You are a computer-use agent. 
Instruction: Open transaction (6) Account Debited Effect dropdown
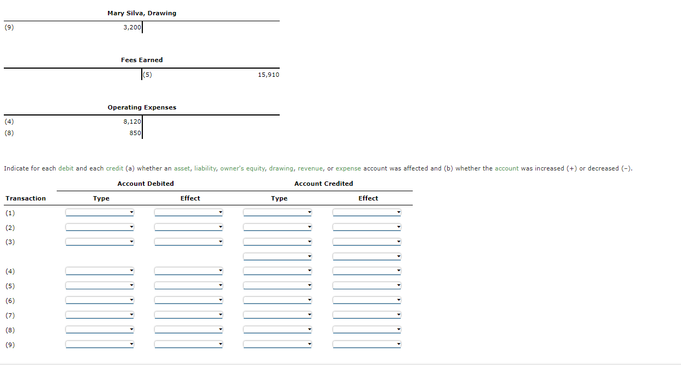(189, 300)
